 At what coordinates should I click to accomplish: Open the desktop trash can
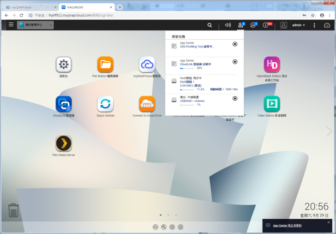(13, 210)
